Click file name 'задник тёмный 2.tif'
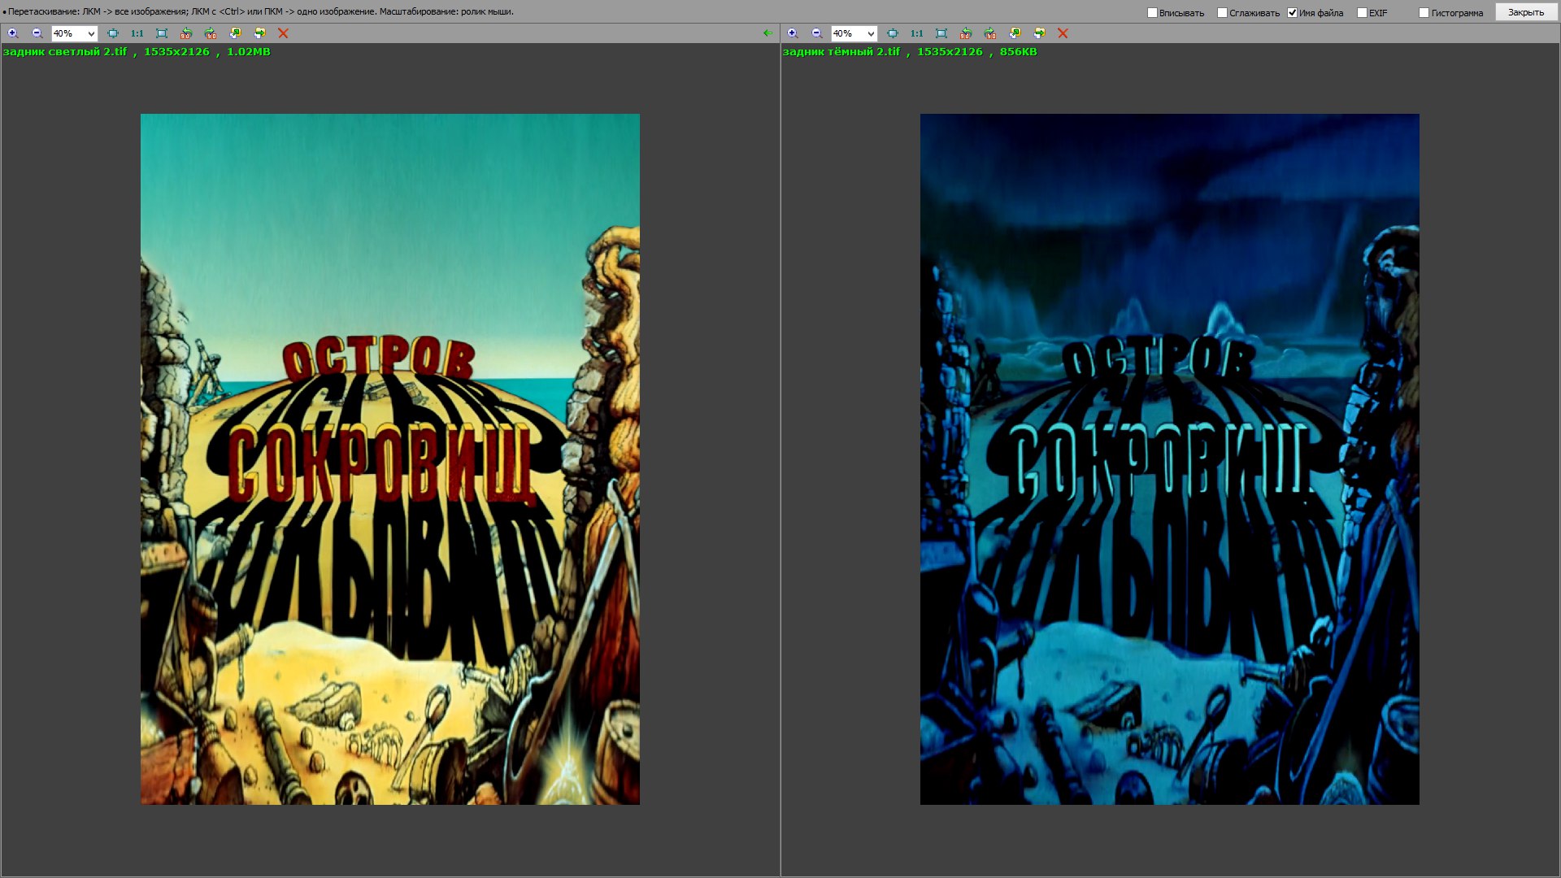The height and width of the screenshot is (878, 1561). (x=841, y=51)
